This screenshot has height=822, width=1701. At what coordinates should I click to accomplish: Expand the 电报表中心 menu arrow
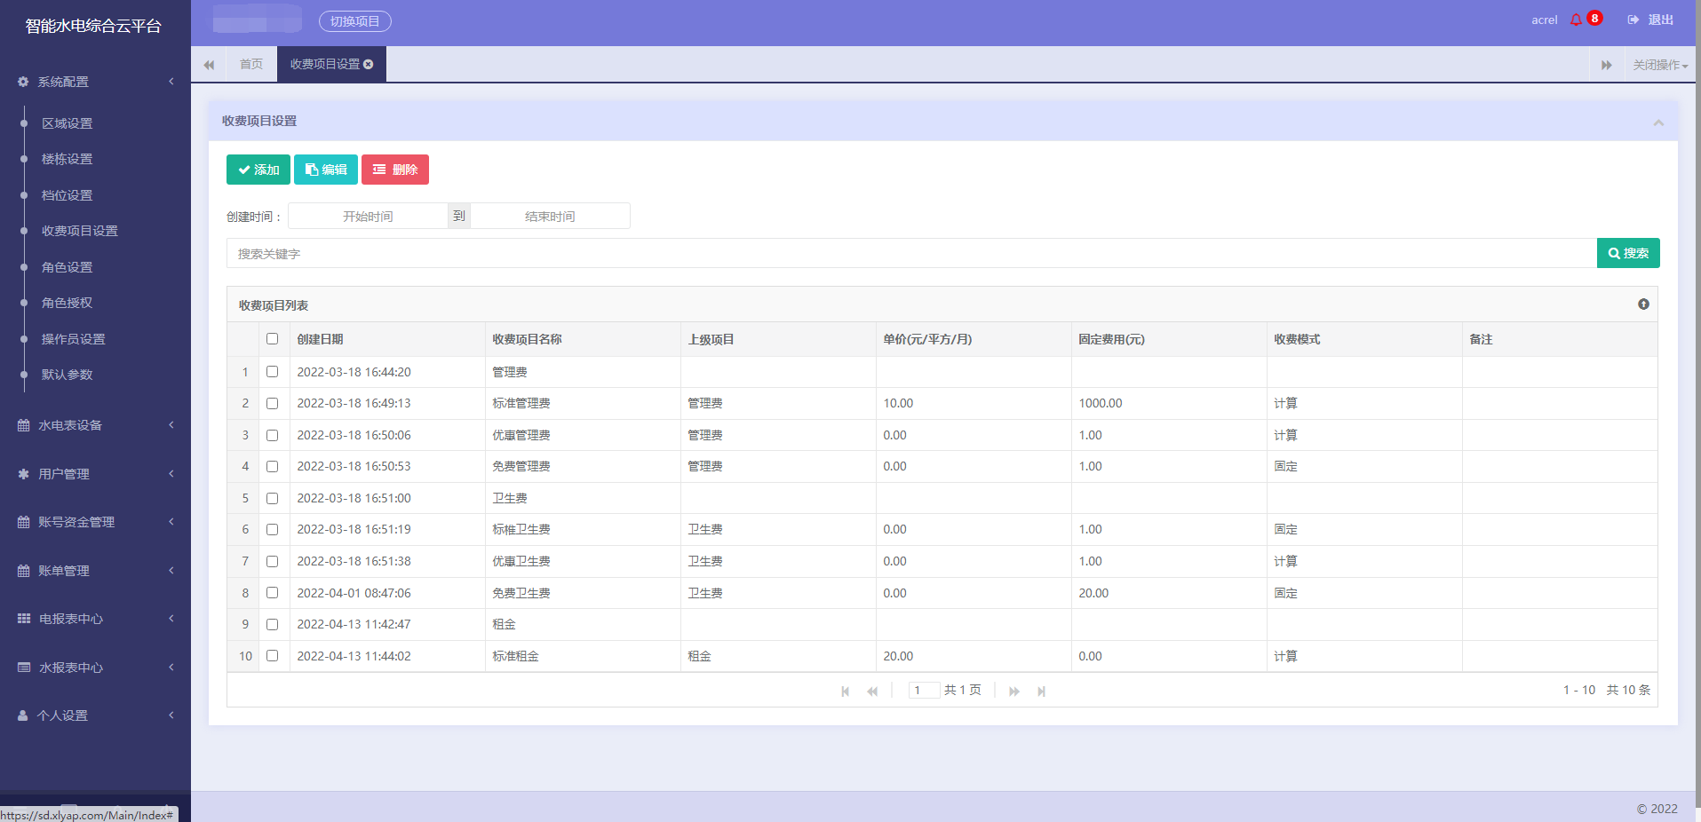coord(171,619)
